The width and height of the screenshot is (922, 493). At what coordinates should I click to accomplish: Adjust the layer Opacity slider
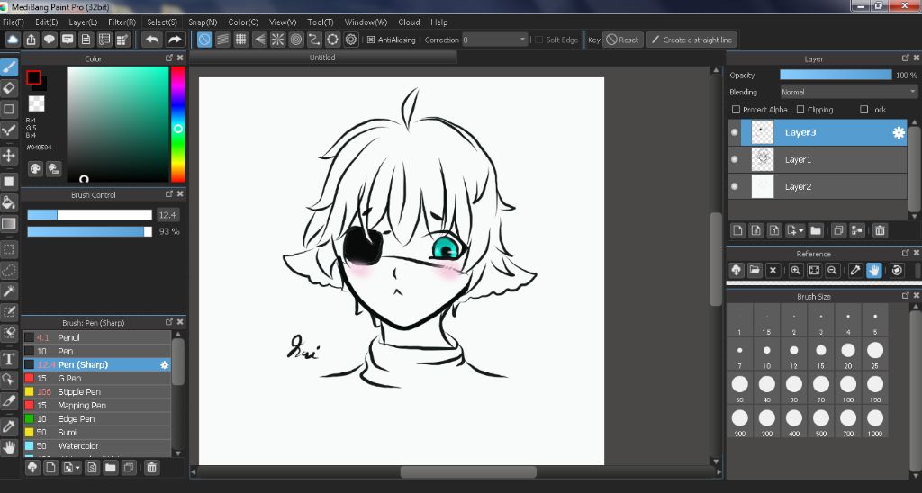pyautogui.click(x=836, y=76)
